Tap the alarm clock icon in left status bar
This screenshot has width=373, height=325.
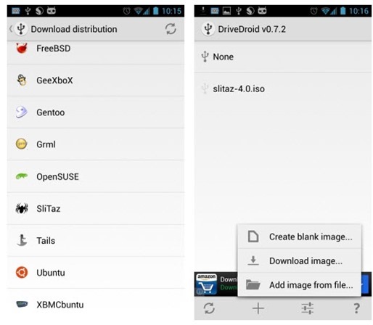pyautogui.click(x=126, y=11)
